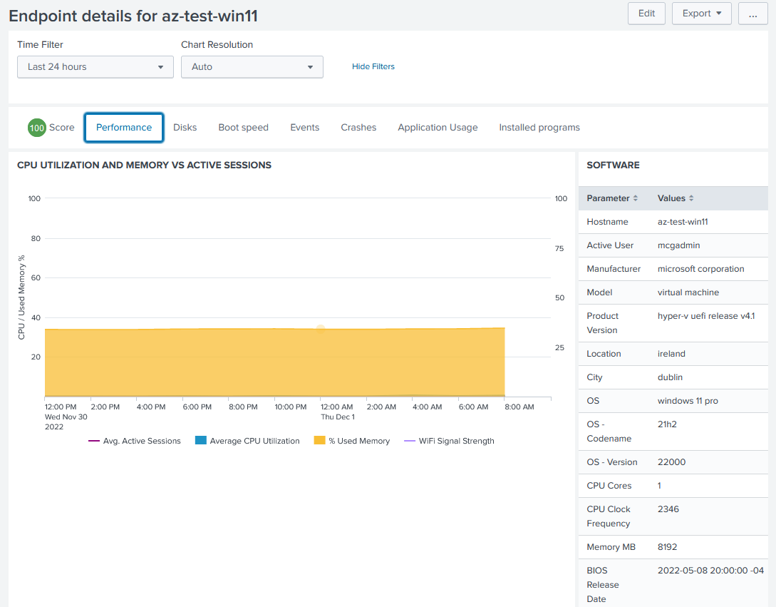
Task: Click the Parameter column header
Action: click(612, 198)
